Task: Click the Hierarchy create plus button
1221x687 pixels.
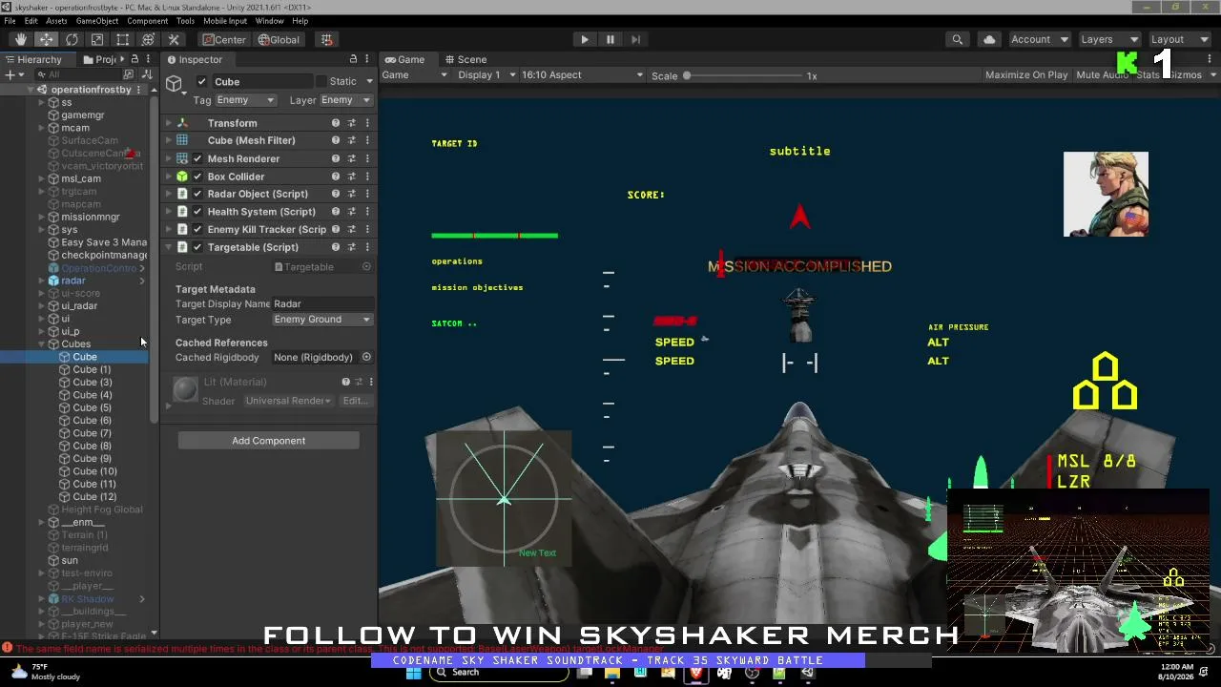Action: pos(10,74)
